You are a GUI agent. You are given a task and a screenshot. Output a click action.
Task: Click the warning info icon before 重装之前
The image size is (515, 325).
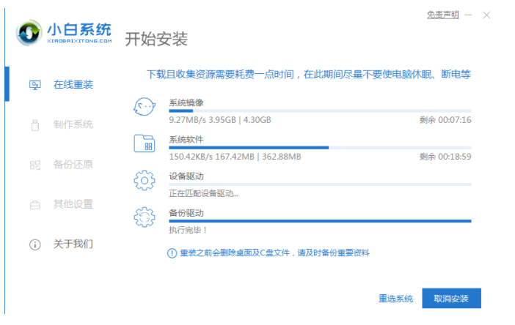click(x=172, y=253)
